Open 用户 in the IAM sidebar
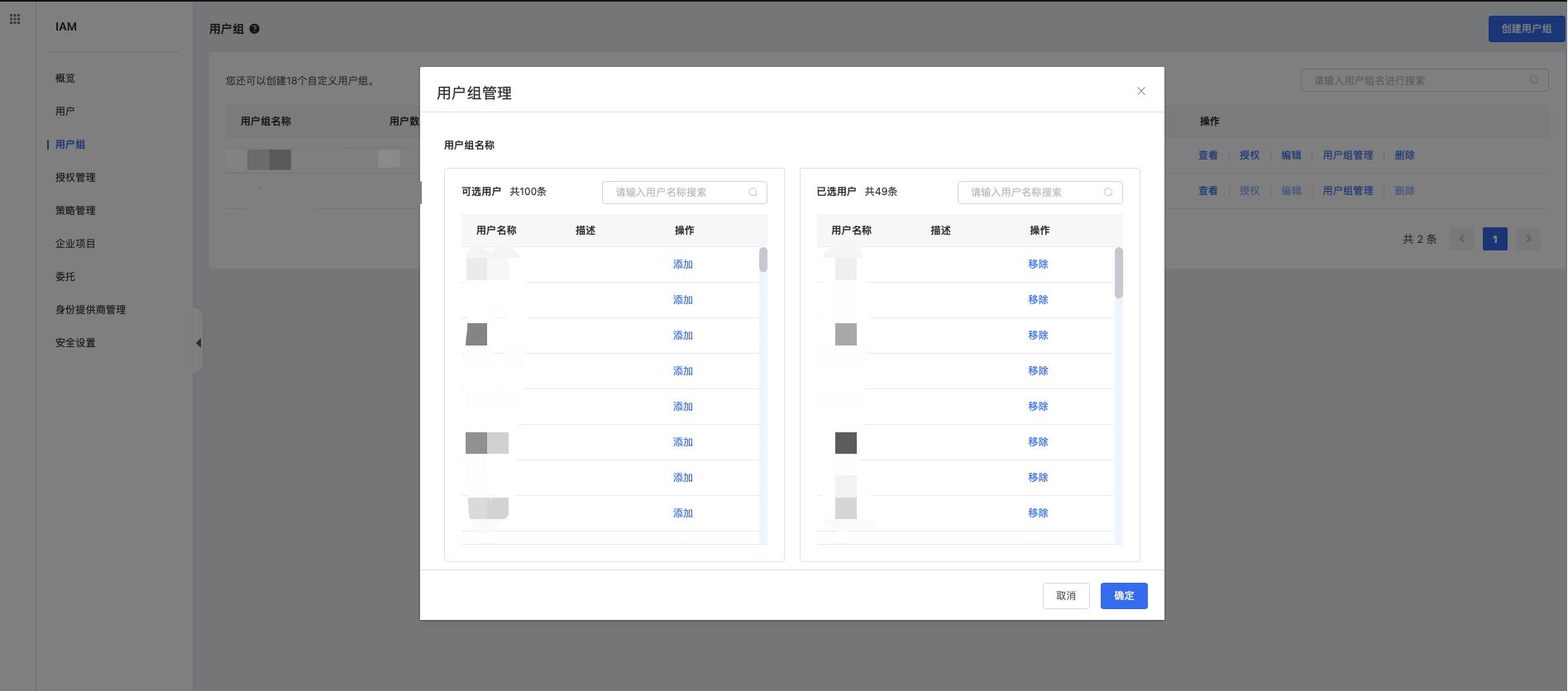 coord(65,112)
